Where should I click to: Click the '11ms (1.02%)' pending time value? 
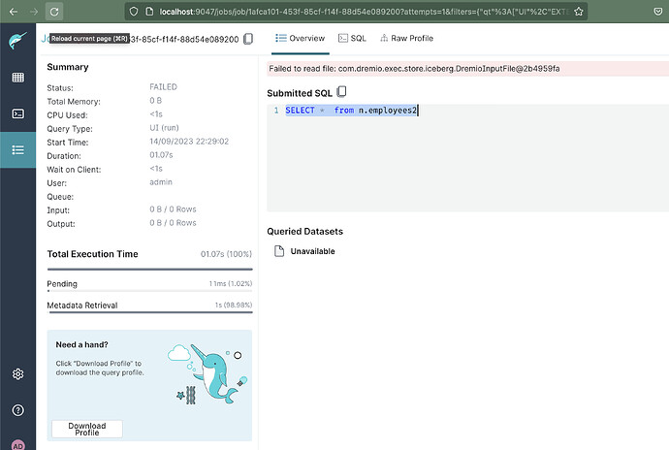coord(231,283)
